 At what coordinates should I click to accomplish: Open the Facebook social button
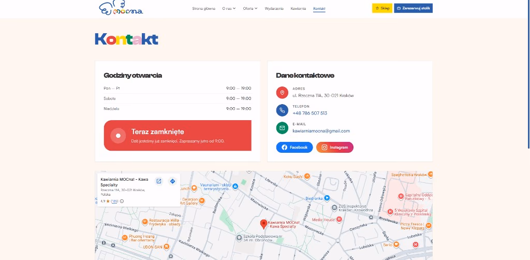point(295,148)
